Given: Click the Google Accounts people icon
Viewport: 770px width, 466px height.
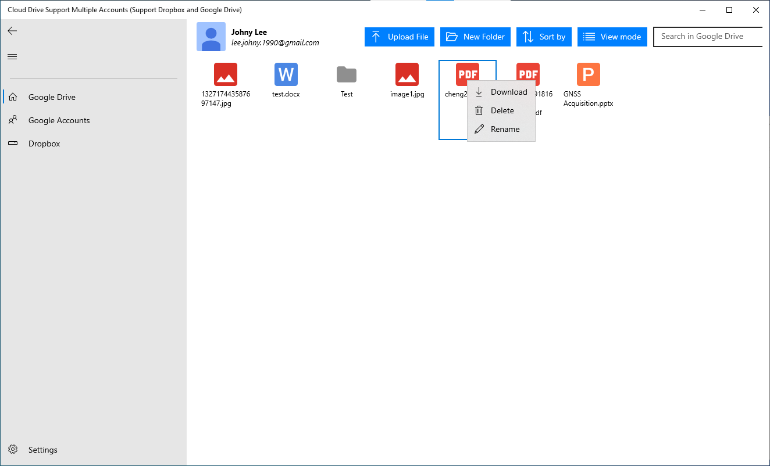Looking at the screenshot, I should (x=13, y=120).
